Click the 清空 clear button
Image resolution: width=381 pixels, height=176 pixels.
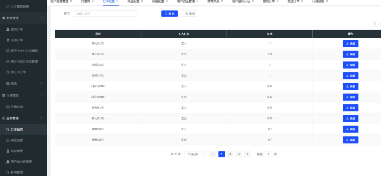(190, 14)
